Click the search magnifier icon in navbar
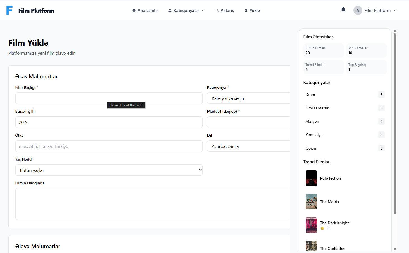The height and width of the screenshot is (253, 409). (217, 10)
